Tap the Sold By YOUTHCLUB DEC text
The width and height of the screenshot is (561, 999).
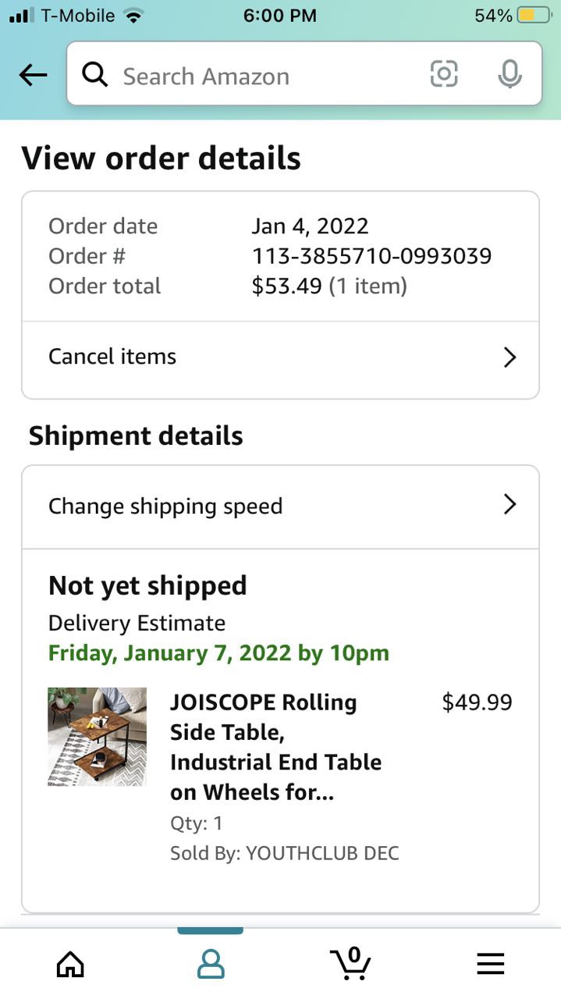(284, 853)
